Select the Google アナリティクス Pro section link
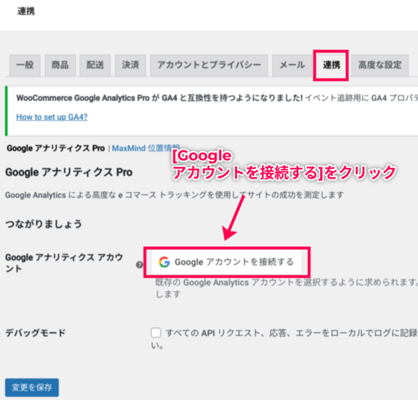The width and height of the screenshot is (418, 400). 56,148
